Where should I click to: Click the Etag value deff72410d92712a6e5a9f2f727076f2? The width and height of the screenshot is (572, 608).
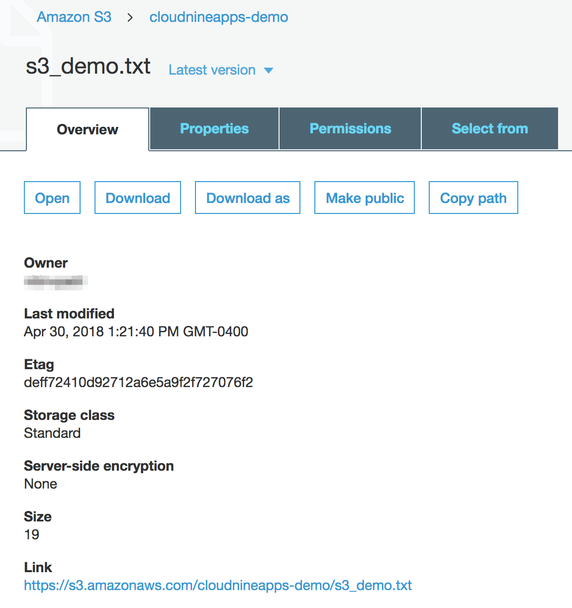[138, 382]
